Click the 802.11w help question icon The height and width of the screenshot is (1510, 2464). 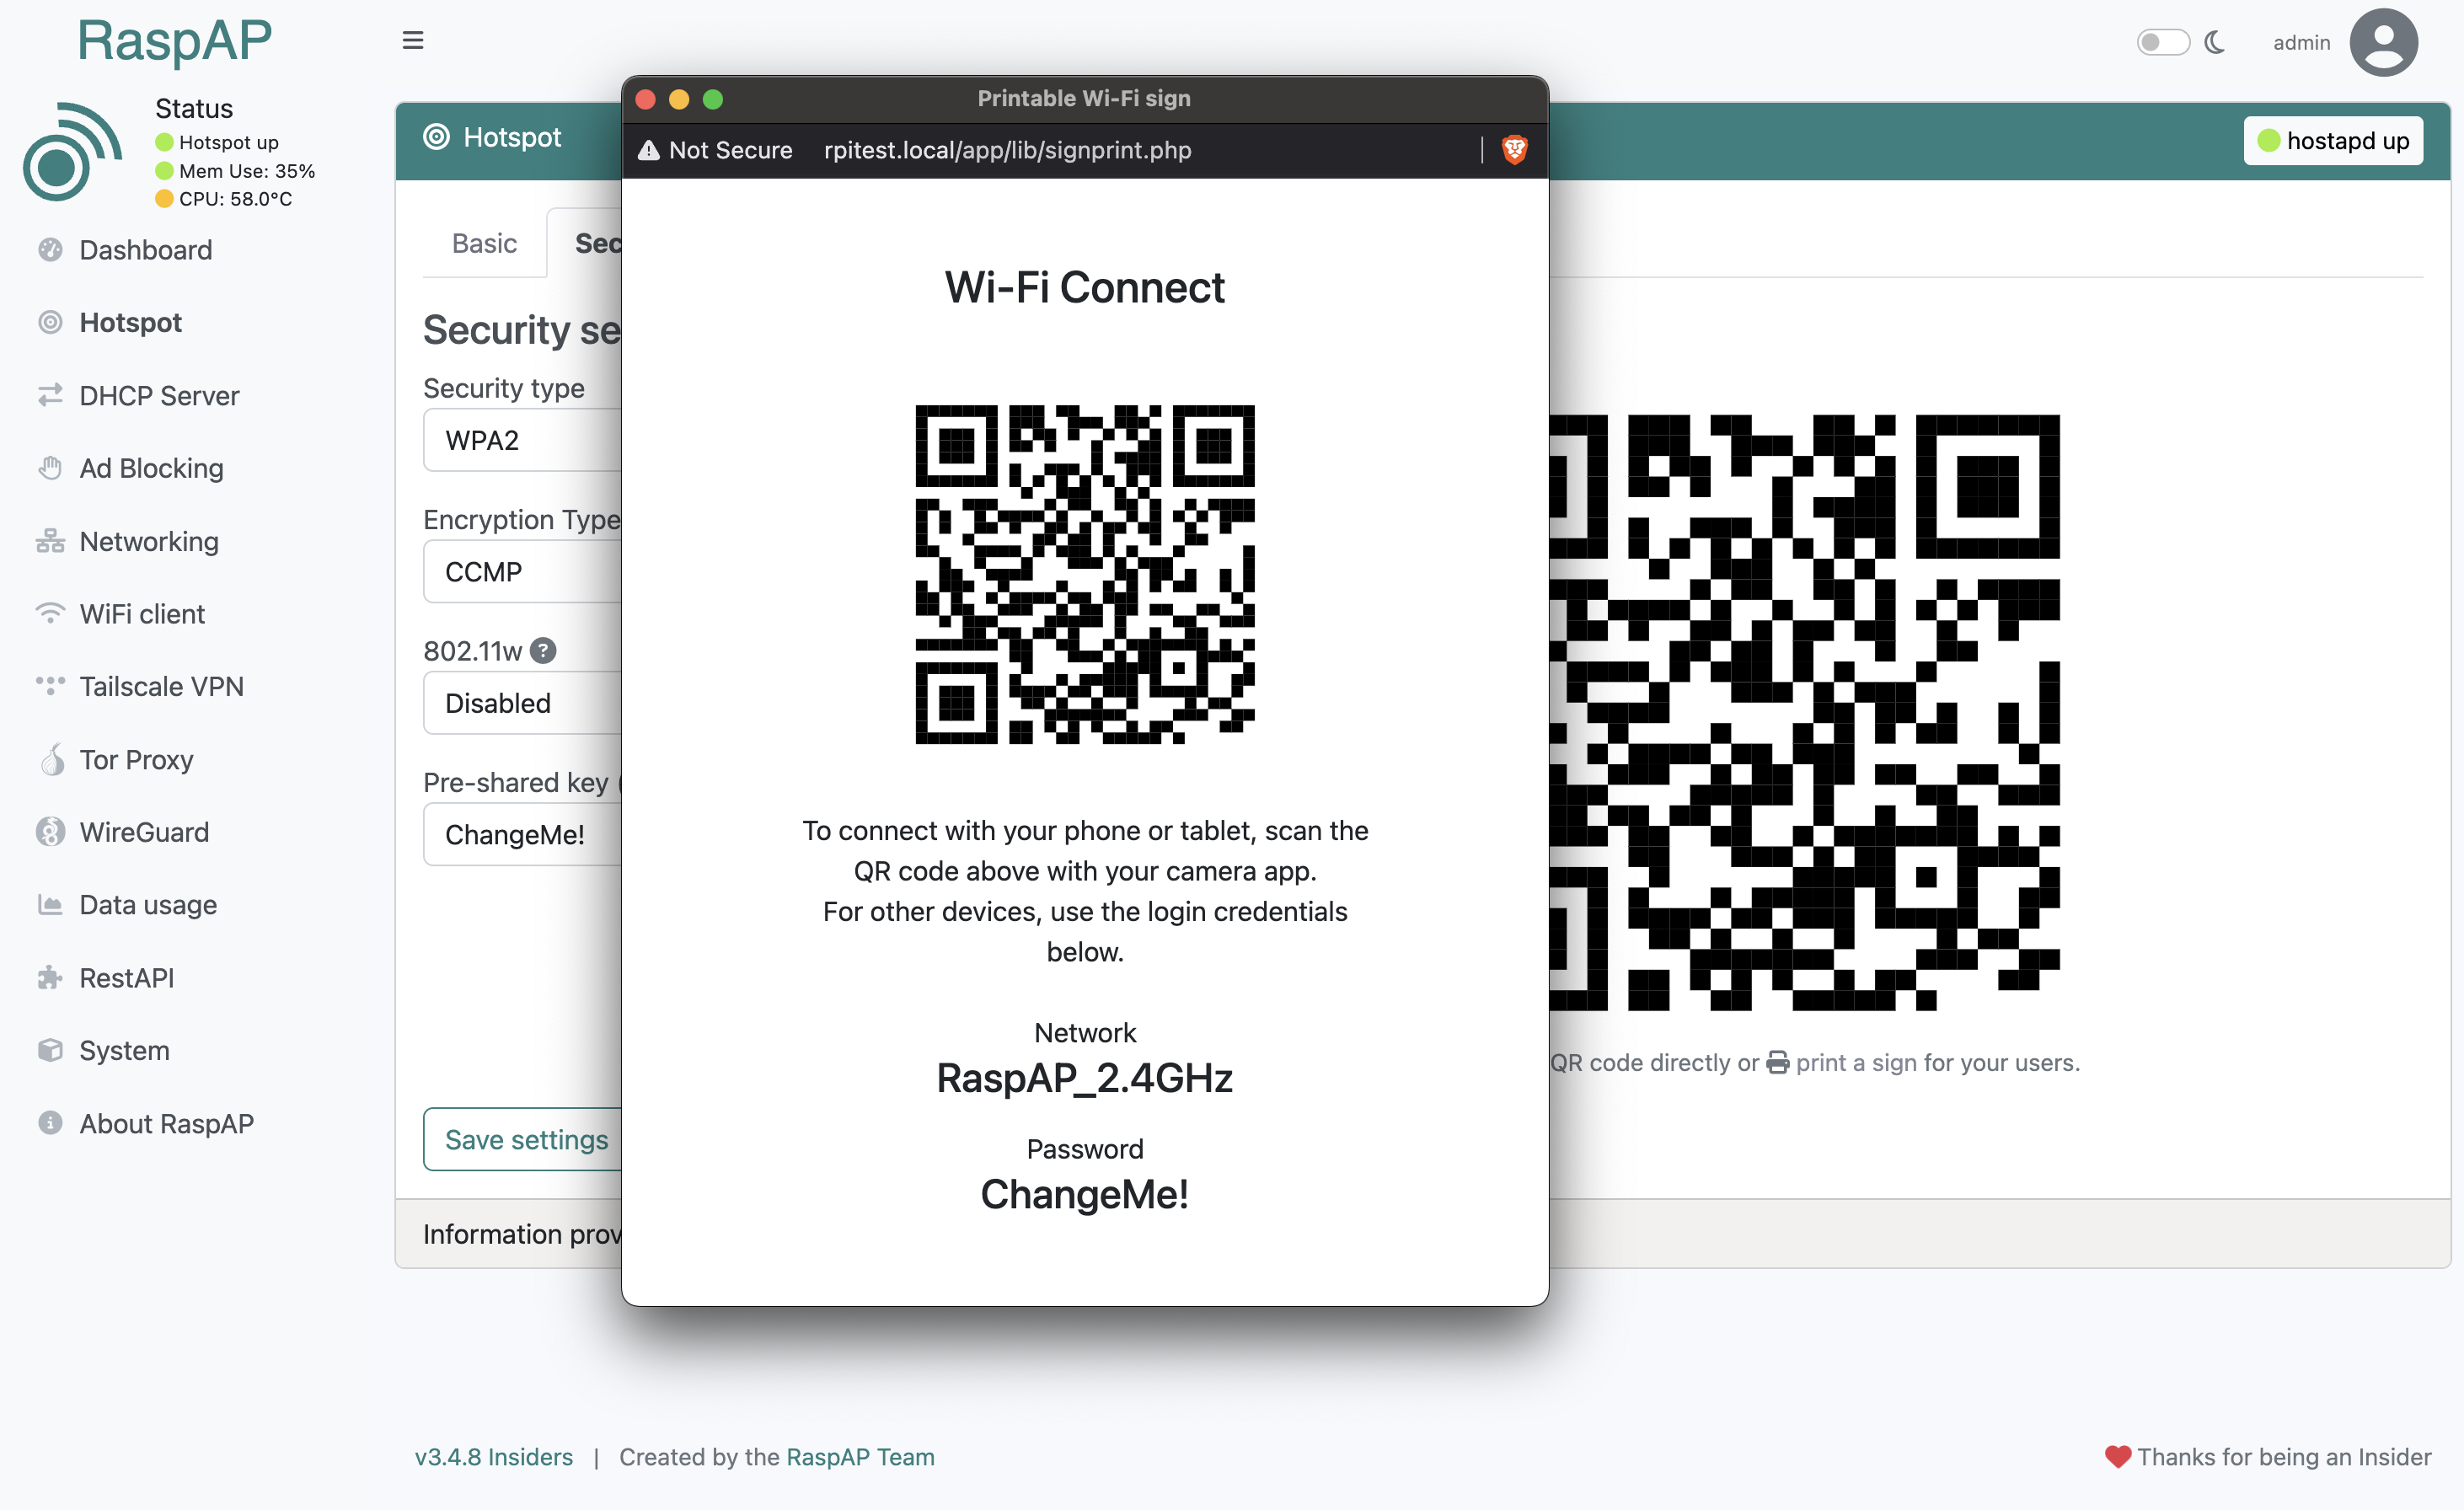tap(543, 651)
